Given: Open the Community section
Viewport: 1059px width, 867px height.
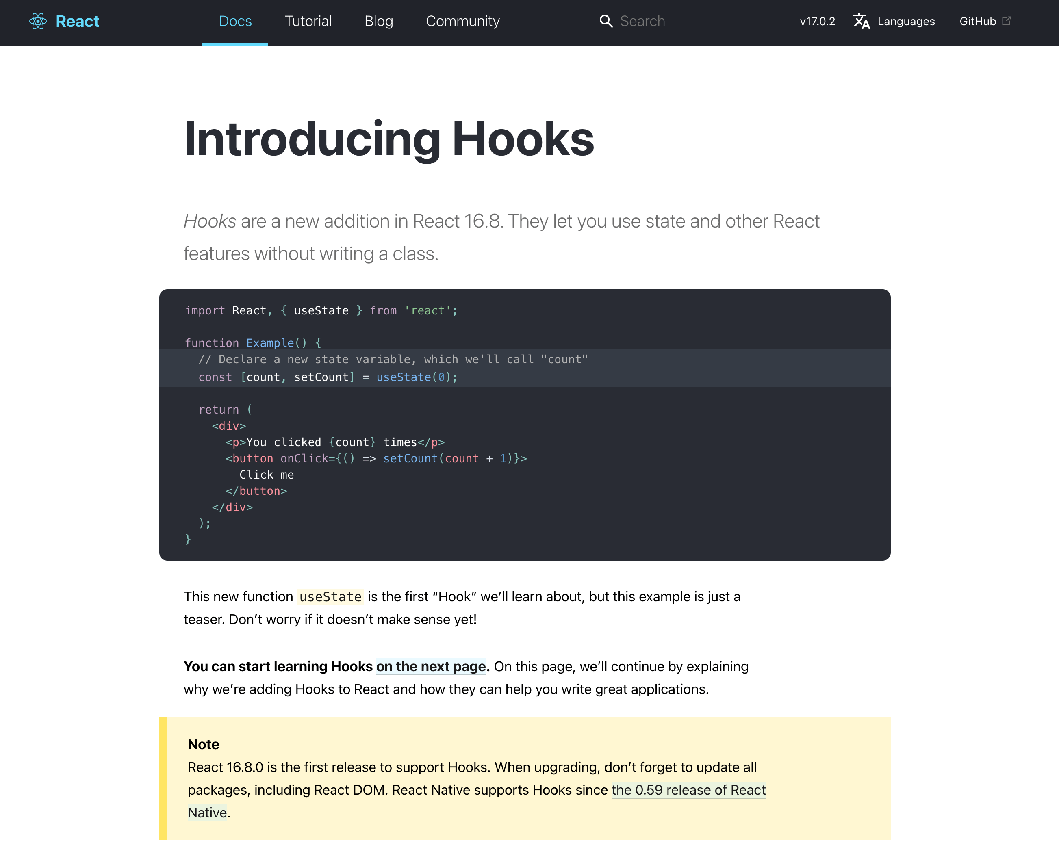Looking at the screenshot, I should pyautogui.click(x=462, y=21).
